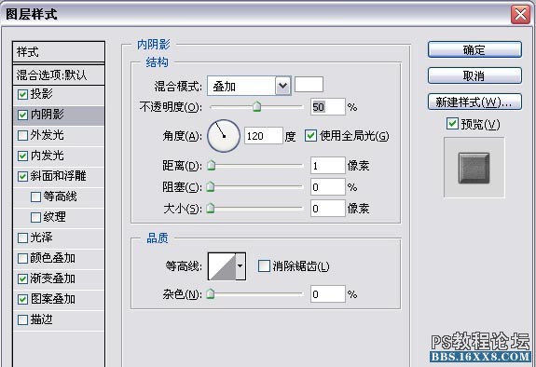
Task: Open the 渐变叠加 settings row label
Action: click(x=53, y=279)
